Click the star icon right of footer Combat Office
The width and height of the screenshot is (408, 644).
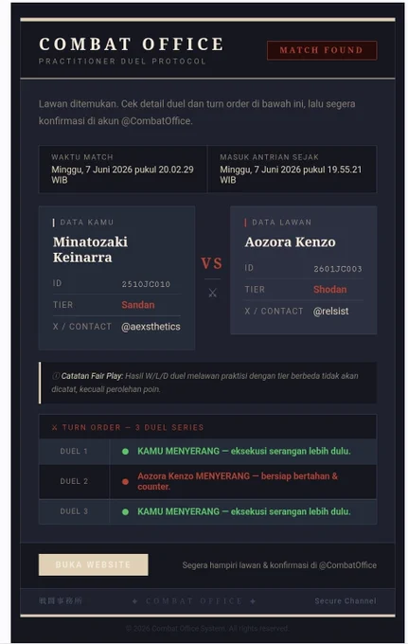(x=253, y=600)
